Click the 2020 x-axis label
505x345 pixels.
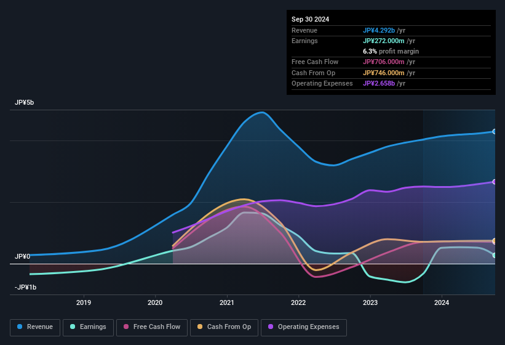point(155,302)
